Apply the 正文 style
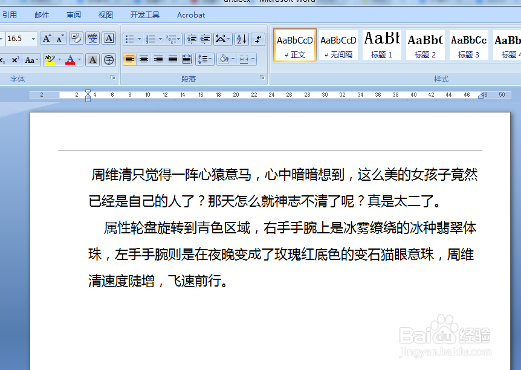The image size is (521, 370). [x=295, y=45]
